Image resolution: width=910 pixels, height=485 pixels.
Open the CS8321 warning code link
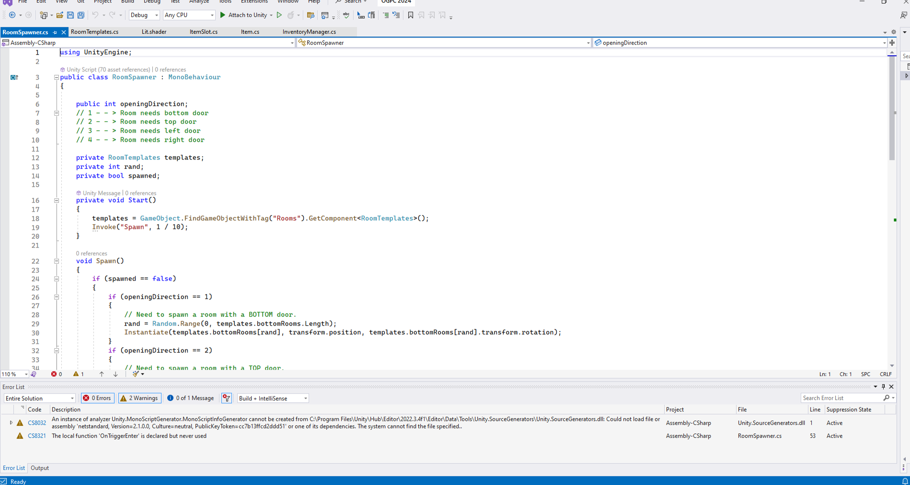pyautogui.click(x=36, y=436)
